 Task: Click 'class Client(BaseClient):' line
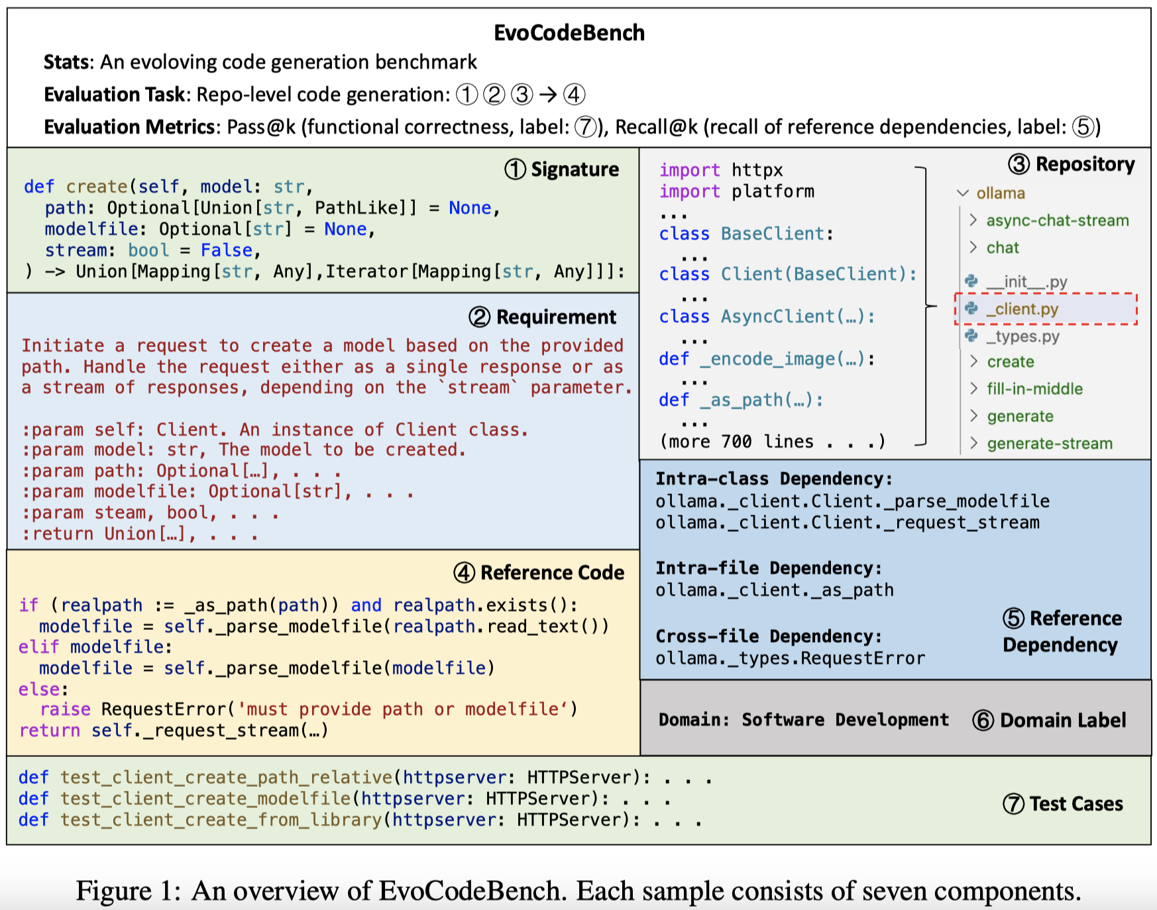[x=788, y=274]
